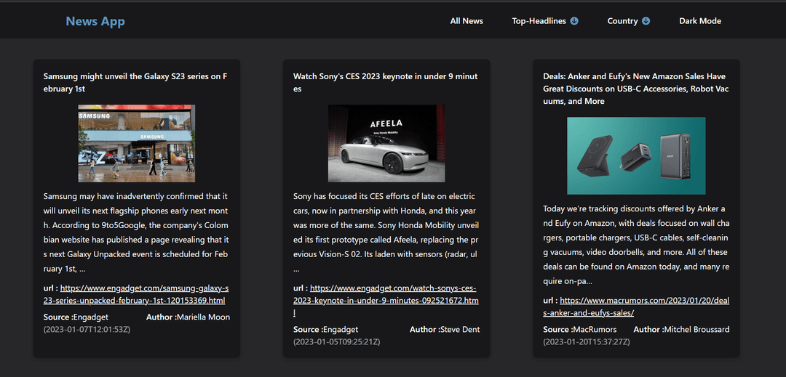Image resolution: width=786 pixels, height=377 pixels.
Task: Open the engadget watch-sonys-ces keynote link
Action: (386, 301)
